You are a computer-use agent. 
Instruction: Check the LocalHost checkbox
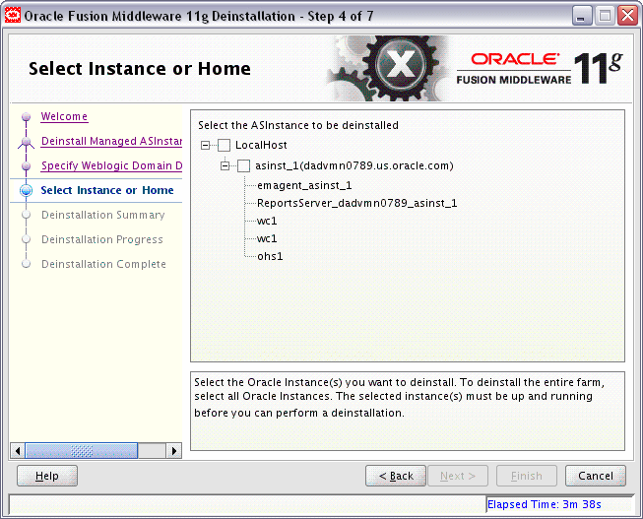coord(224,145)
